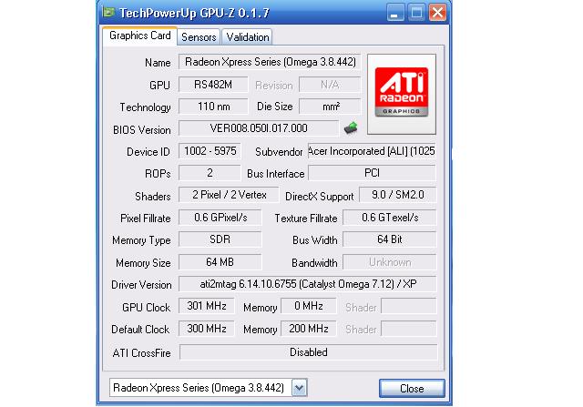Image resolution: width=583 pixels, height=407 pixels.
Task: Click the BIOS save chip icon
Action: 350,128
